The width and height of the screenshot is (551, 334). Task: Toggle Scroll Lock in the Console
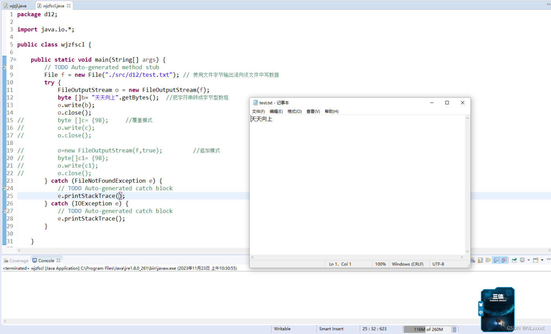click(480, 260)
